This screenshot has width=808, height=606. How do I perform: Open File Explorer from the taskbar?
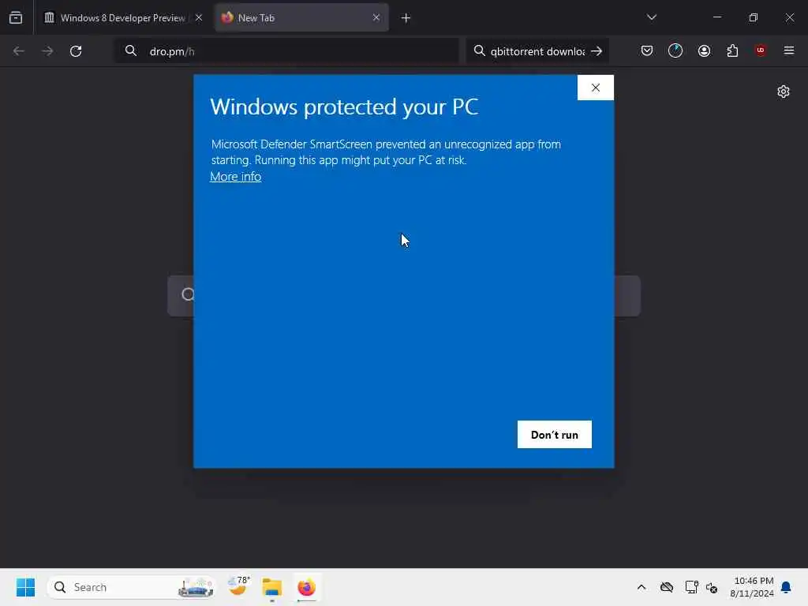click(x=272, y=587)
